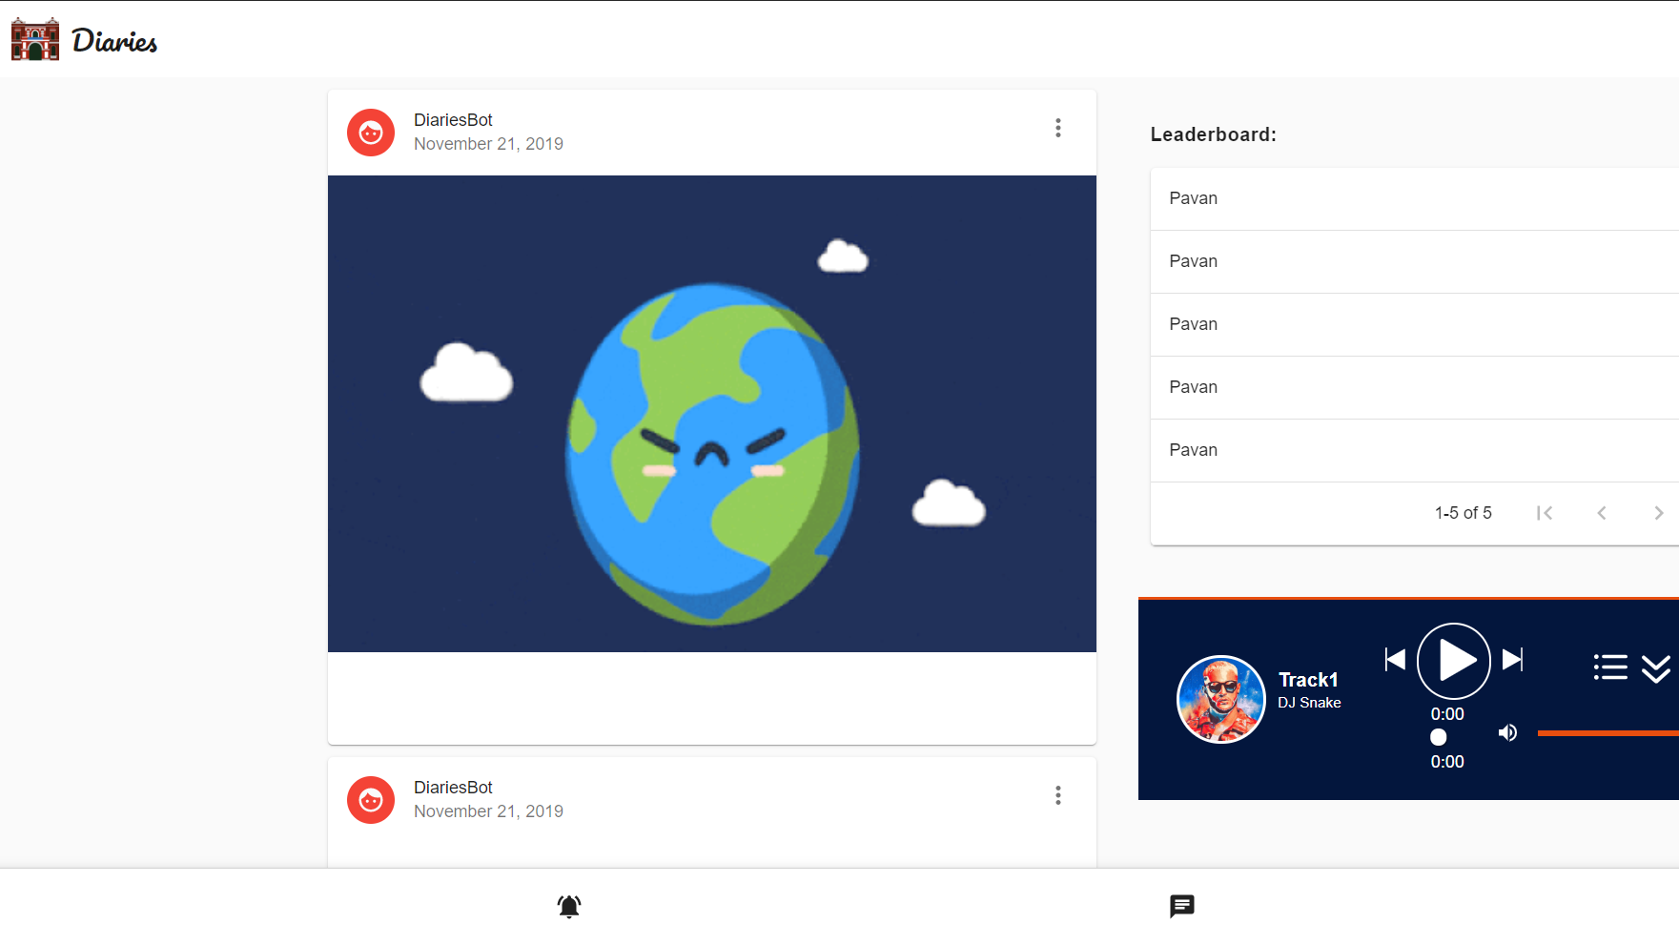The image size is (1679, 944).
Task: Click the first DiariesBot avatar
Action: tap(371, 133)
